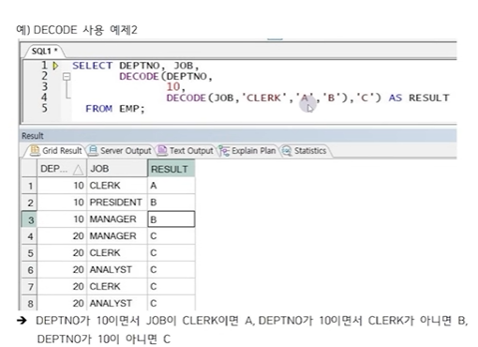
Task: Click the highlighted B cell in row 3
Action: (171, 219)
